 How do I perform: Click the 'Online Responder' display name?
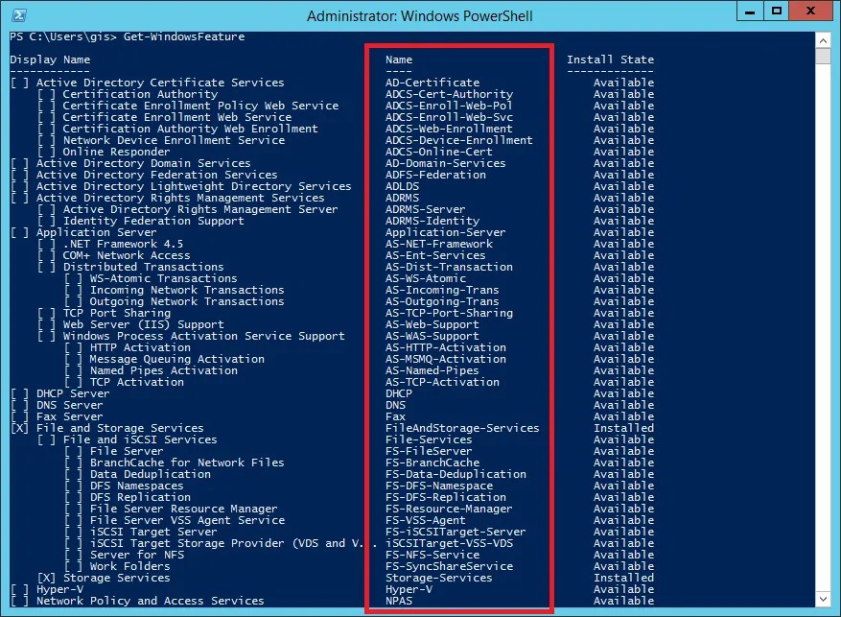(x=116, y=152)
